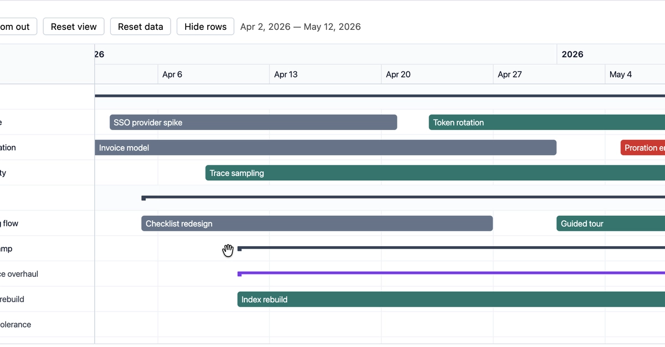Select the Invoice model task bar
This screenshot has height=347, width=665.
[325, 148]
